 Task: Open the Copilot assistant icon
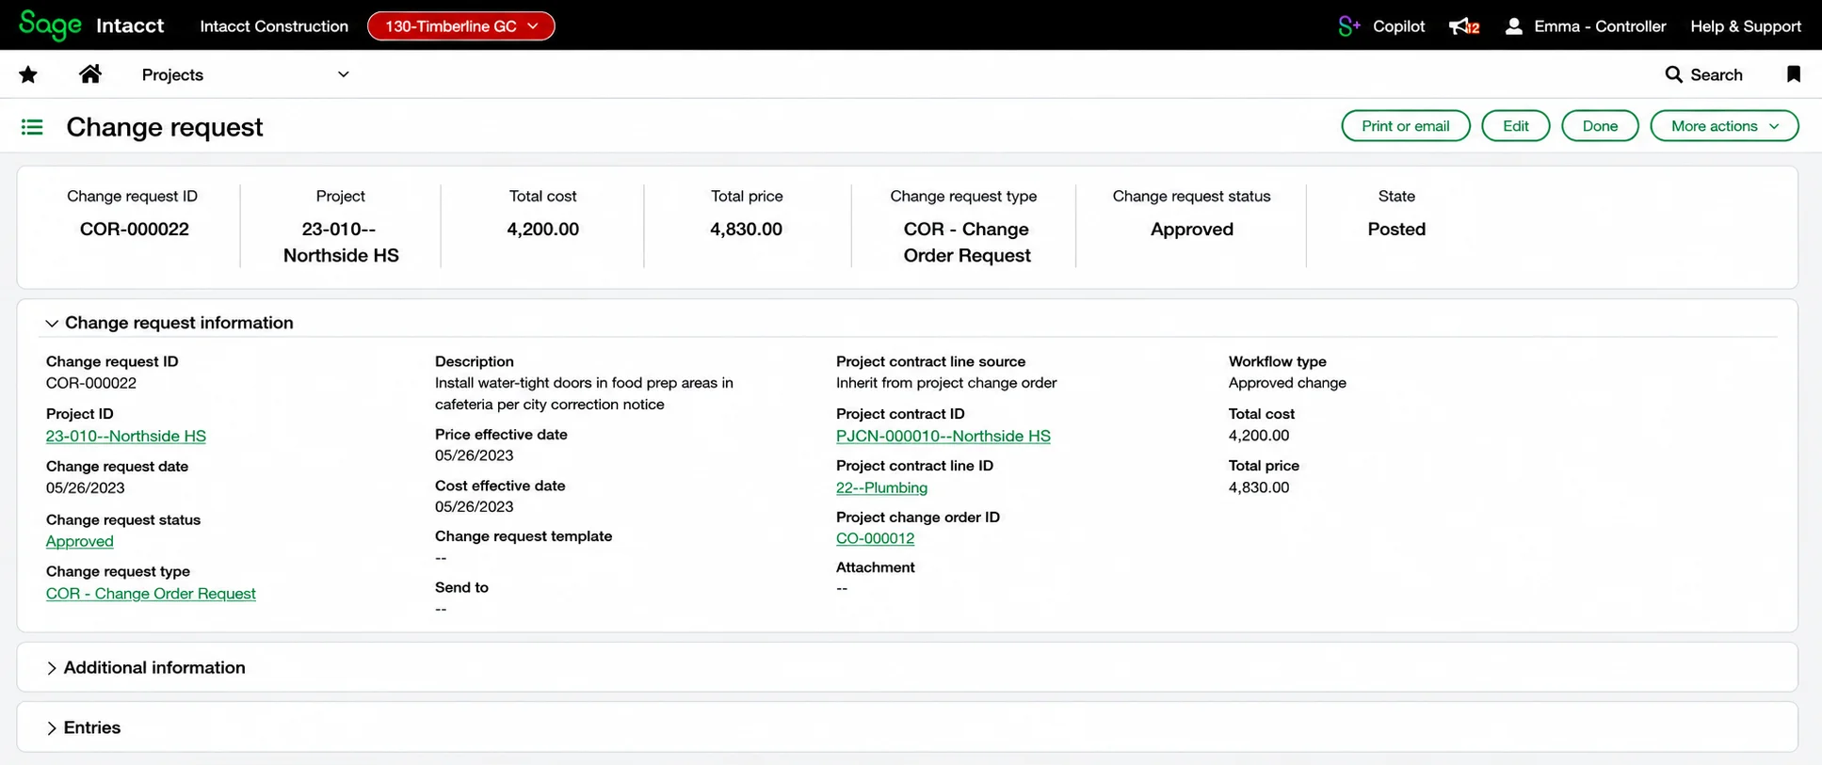coord(1348,25)
